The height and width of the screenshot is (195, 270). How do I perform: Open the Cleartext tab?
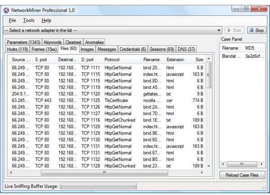tap(73, 42)
